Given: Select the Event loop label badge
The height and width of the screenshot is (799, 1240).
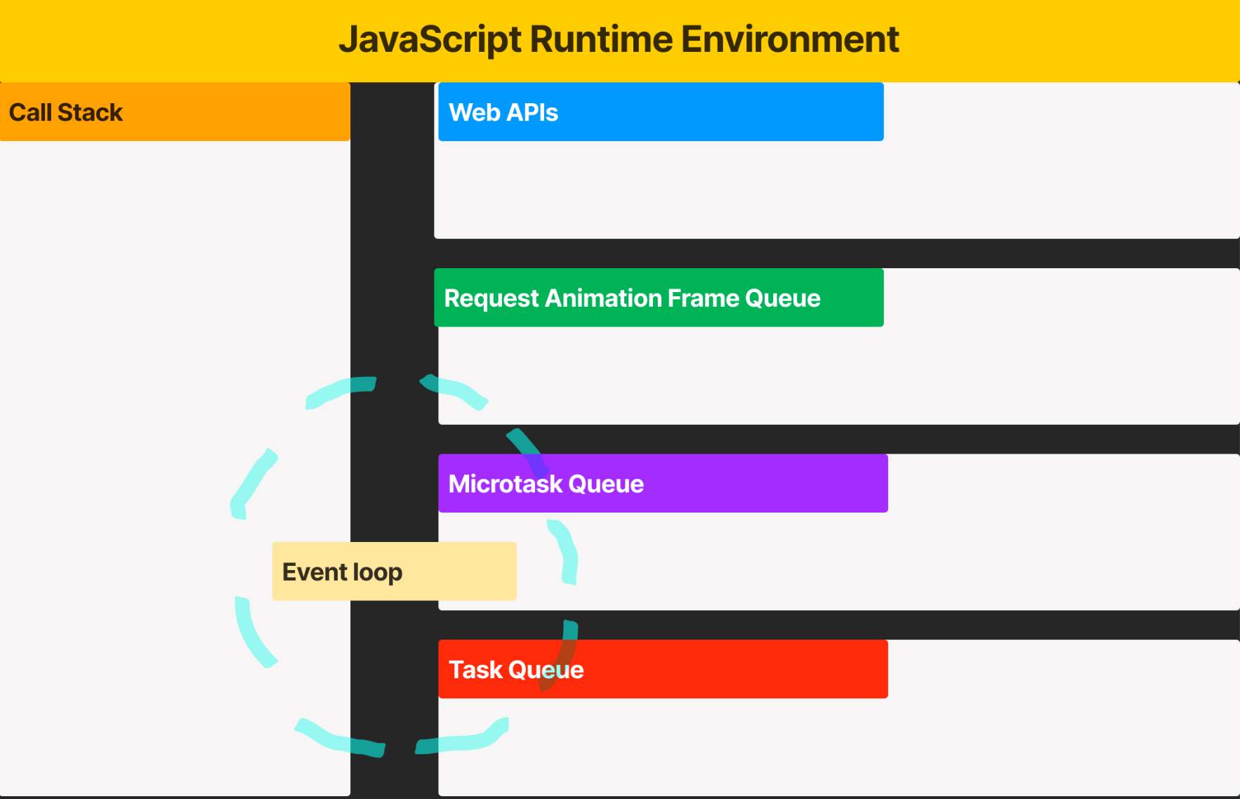Looking at the screenshot, I should point(394,571).
